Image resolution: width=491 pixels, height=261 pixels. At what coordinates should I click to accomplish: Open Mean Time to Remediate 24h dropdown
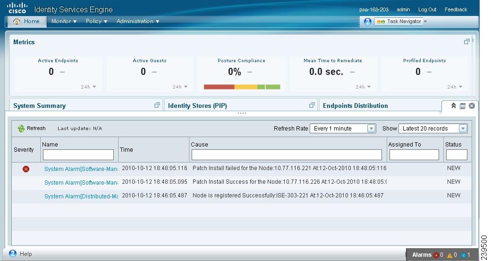[x=363, y=87]
